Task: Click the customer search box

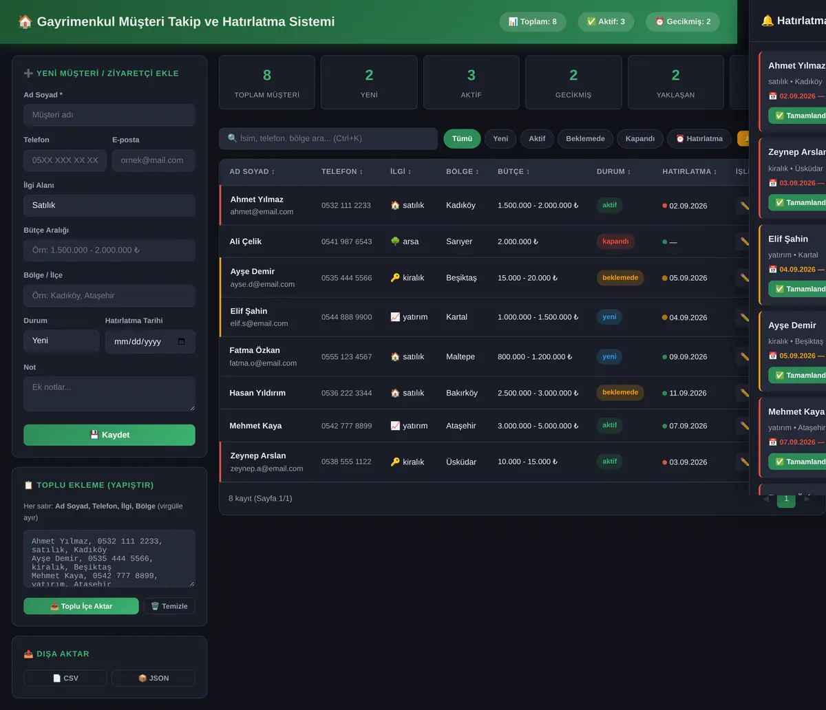Action: tap(328, 138)
